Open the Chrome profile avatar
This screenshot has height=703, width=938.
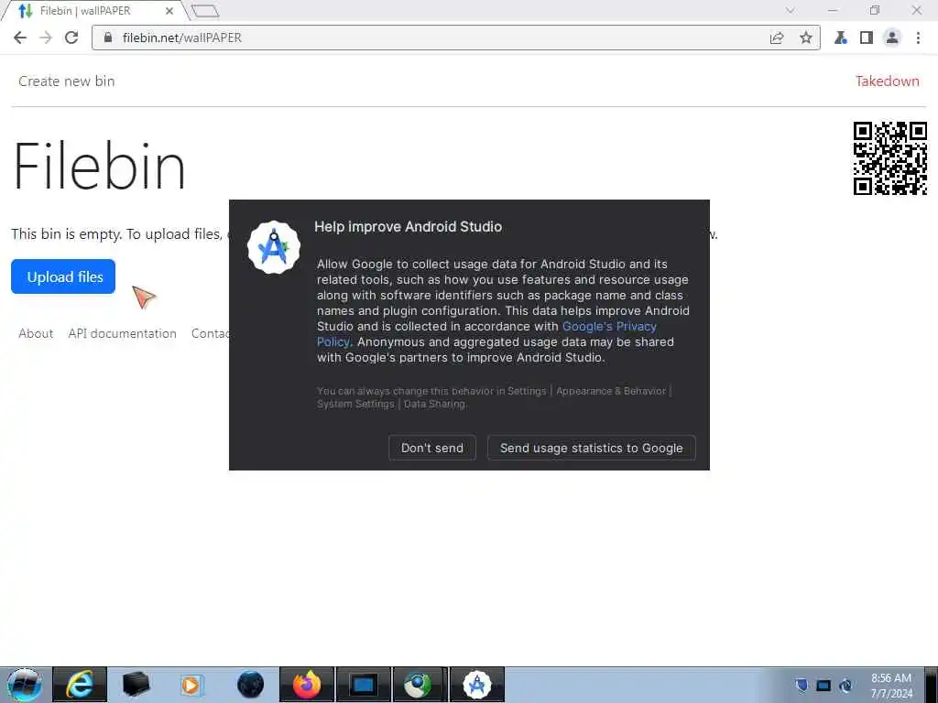(892, 38)
